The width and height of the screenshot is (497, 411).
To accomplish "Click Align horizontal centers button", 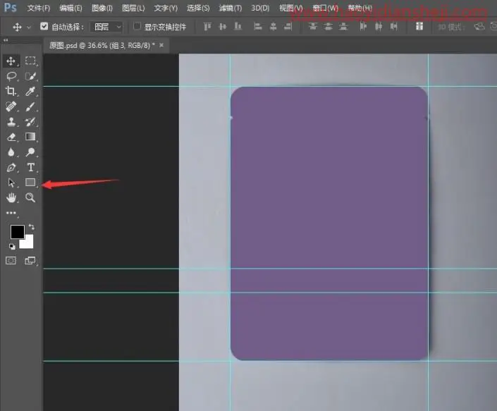I will 273,27.
